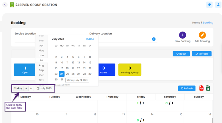This screenshot has width=222, height=123.
Task: Click the vertical scrollbar of the calendar grid
Action: [213, 120]
